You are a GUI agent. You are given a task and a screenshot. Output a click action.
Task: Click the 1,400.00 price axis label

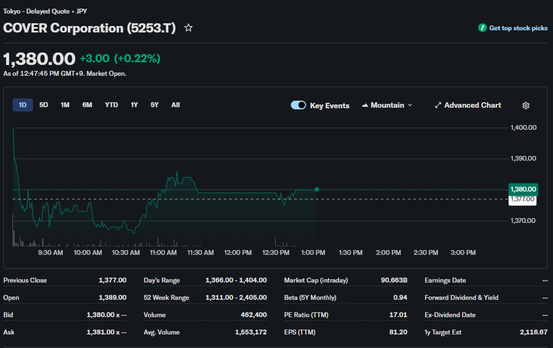pos(523,128)
